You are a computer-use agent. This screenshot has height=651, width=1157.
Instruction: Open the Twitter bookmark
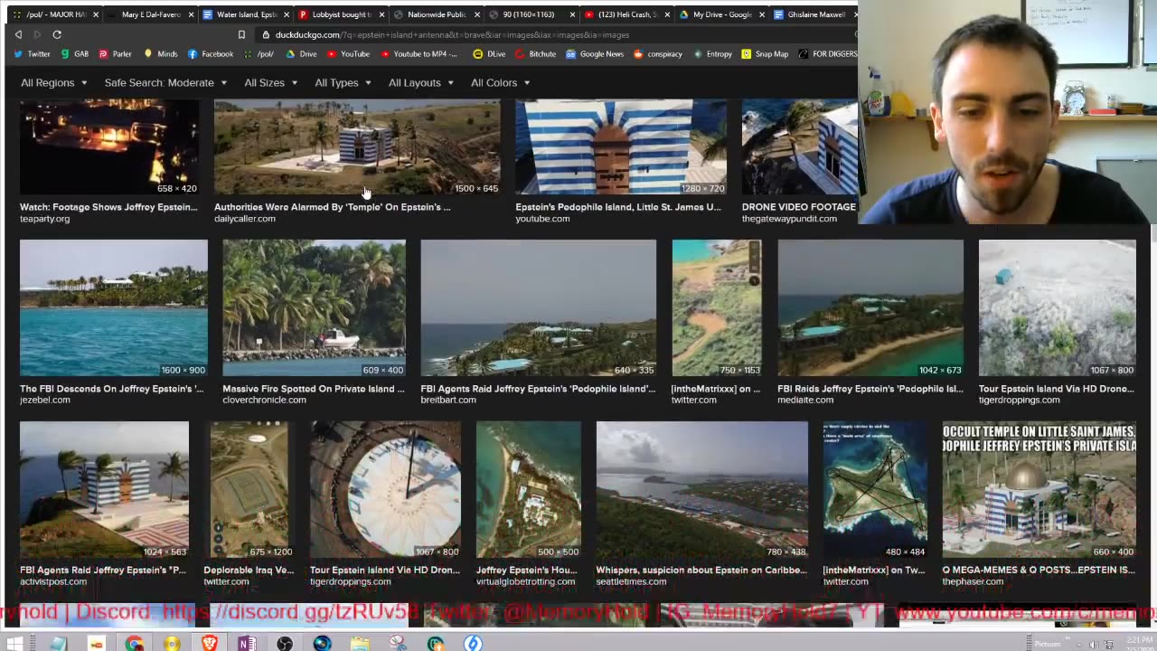click(x=32, y=54)
